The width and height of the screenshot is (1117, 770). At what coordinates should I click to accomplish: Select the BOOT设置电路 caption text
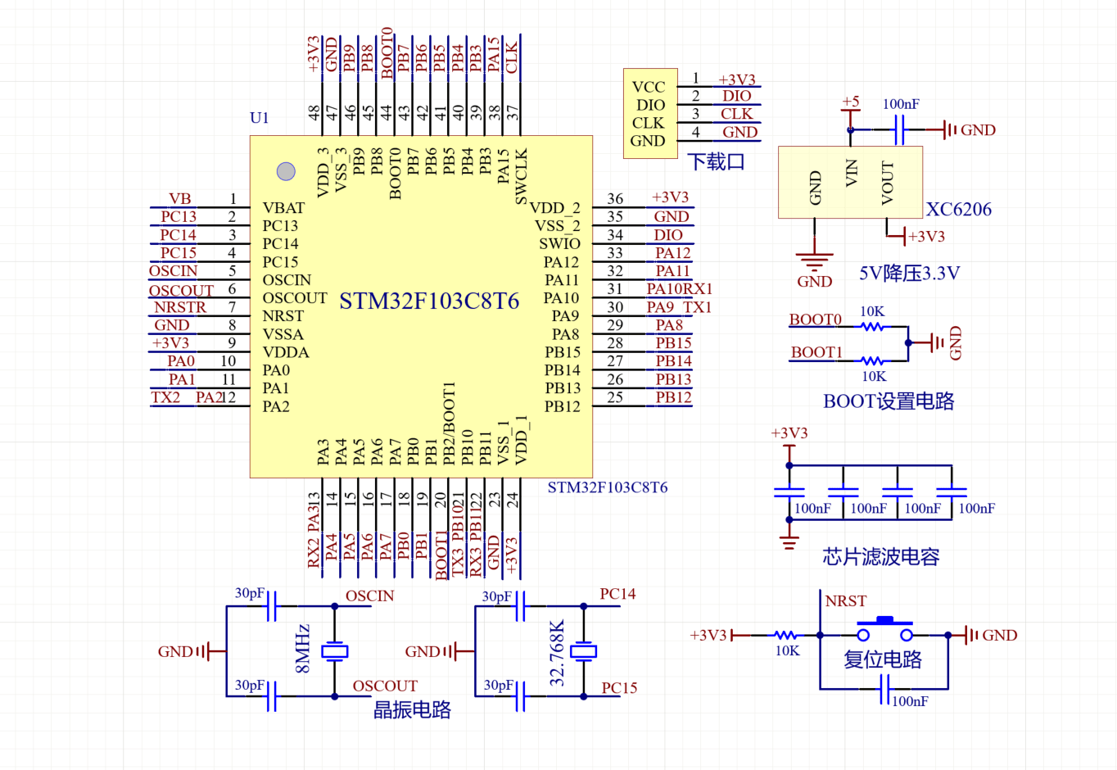pos(889,401)
